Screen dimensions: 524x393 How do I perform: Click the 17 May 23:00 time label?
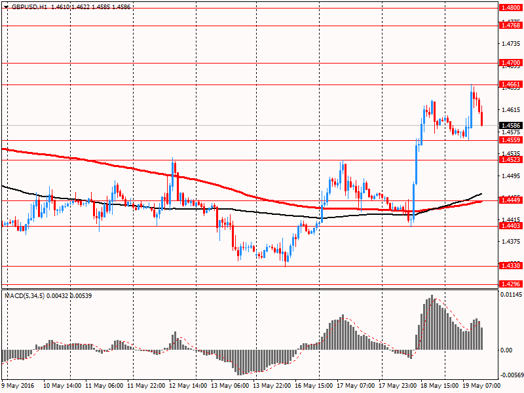(x=398, y=386)
